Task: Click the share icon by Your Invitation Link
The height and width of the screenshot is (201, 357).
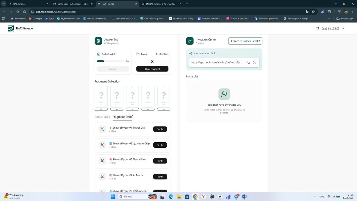Action: tap(190, 53)
